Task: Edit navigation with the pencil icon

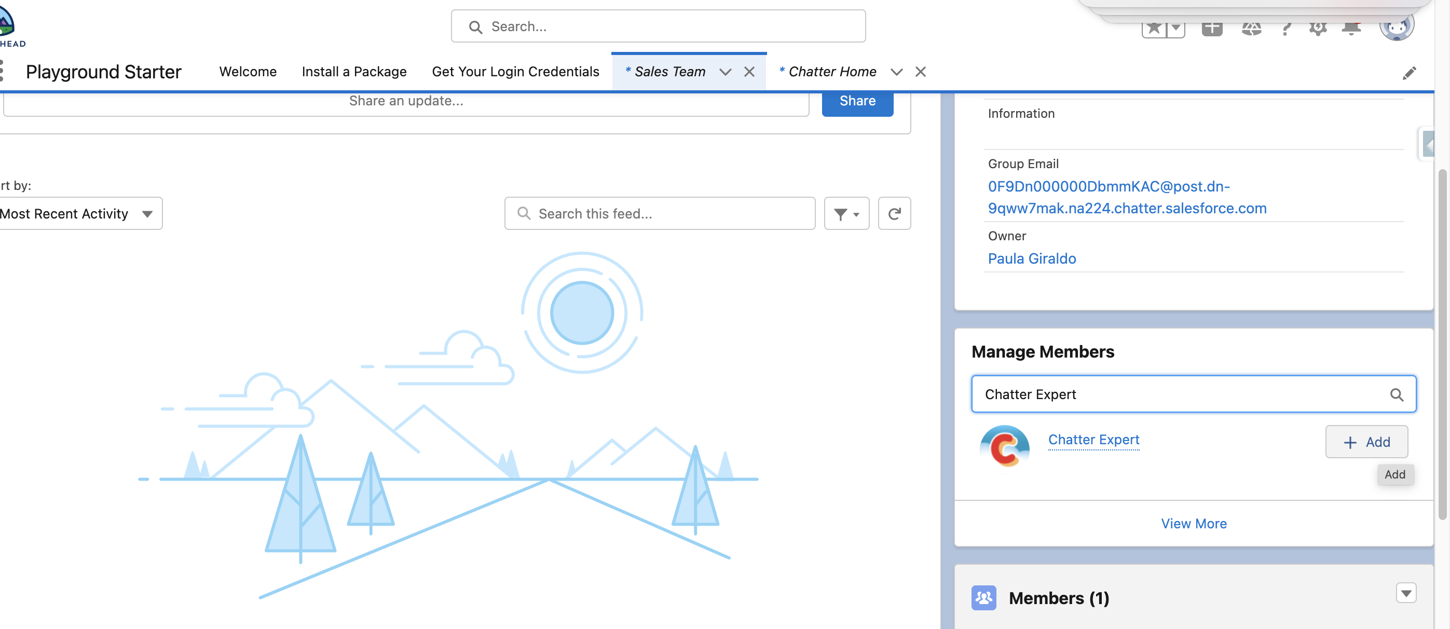Action: pos(1409,73)
